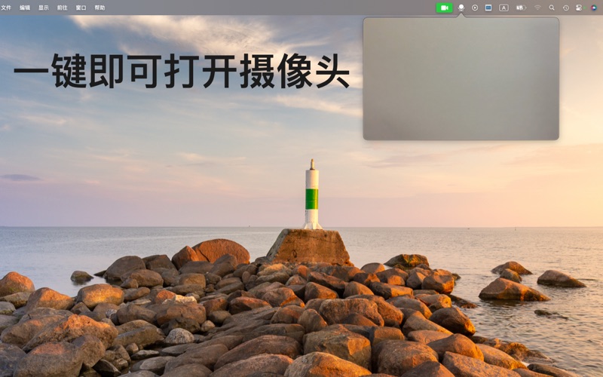
Task: Open Spotlight search magnifier
Action: click(552, 8)
